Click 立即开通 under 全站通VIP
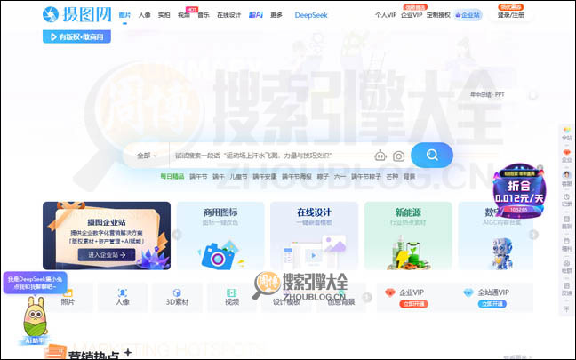This screenshot has width=576, height=360. (492, 304)
